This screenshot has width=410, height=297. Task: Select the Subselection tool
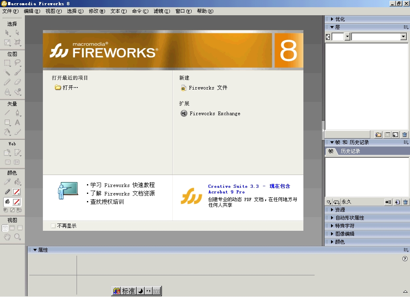tap(17, 33)
